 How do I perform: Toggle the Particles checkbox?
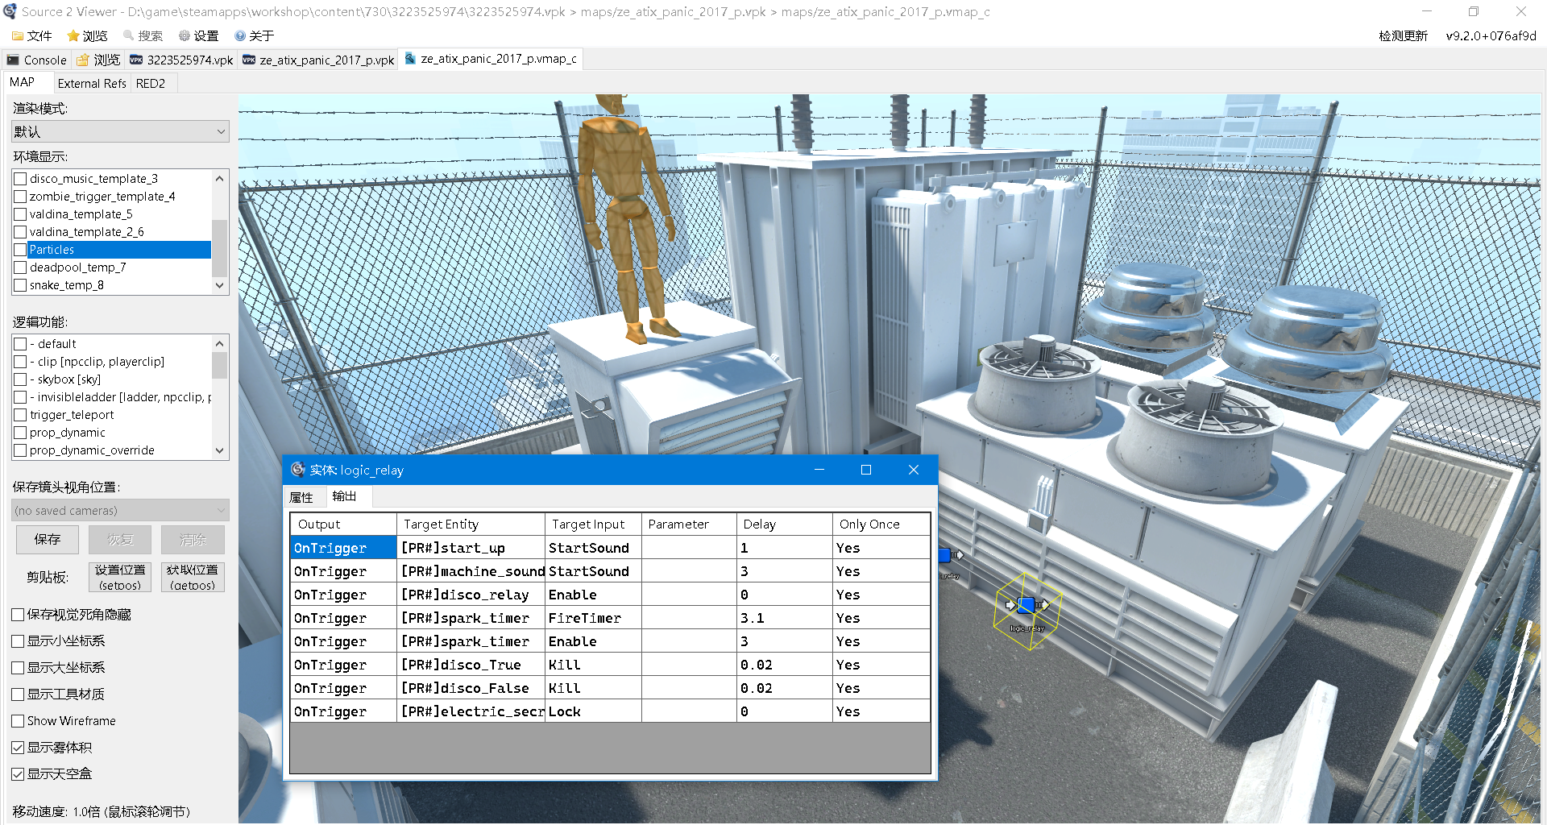[20, 250]
